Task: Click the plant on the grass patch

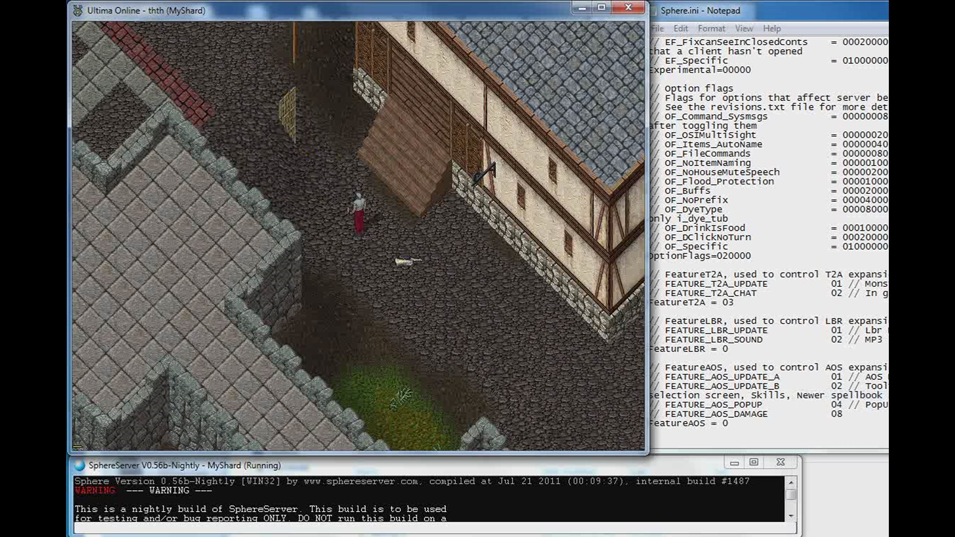Action: click(x=402, y=399)
